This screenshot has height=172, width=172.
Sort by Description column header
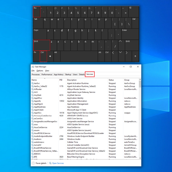coord(87,80)
